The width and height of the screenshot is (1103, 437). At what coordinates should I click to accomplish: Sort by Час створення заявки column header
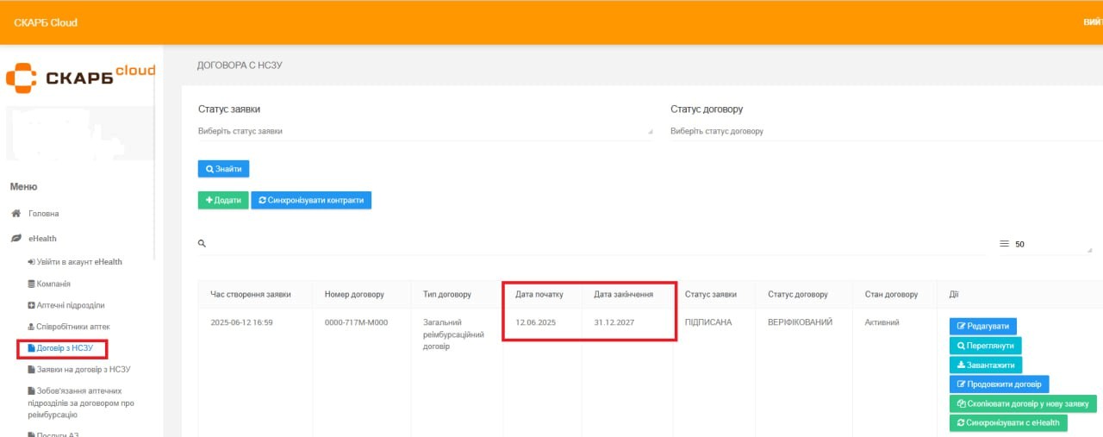[250, 295]
